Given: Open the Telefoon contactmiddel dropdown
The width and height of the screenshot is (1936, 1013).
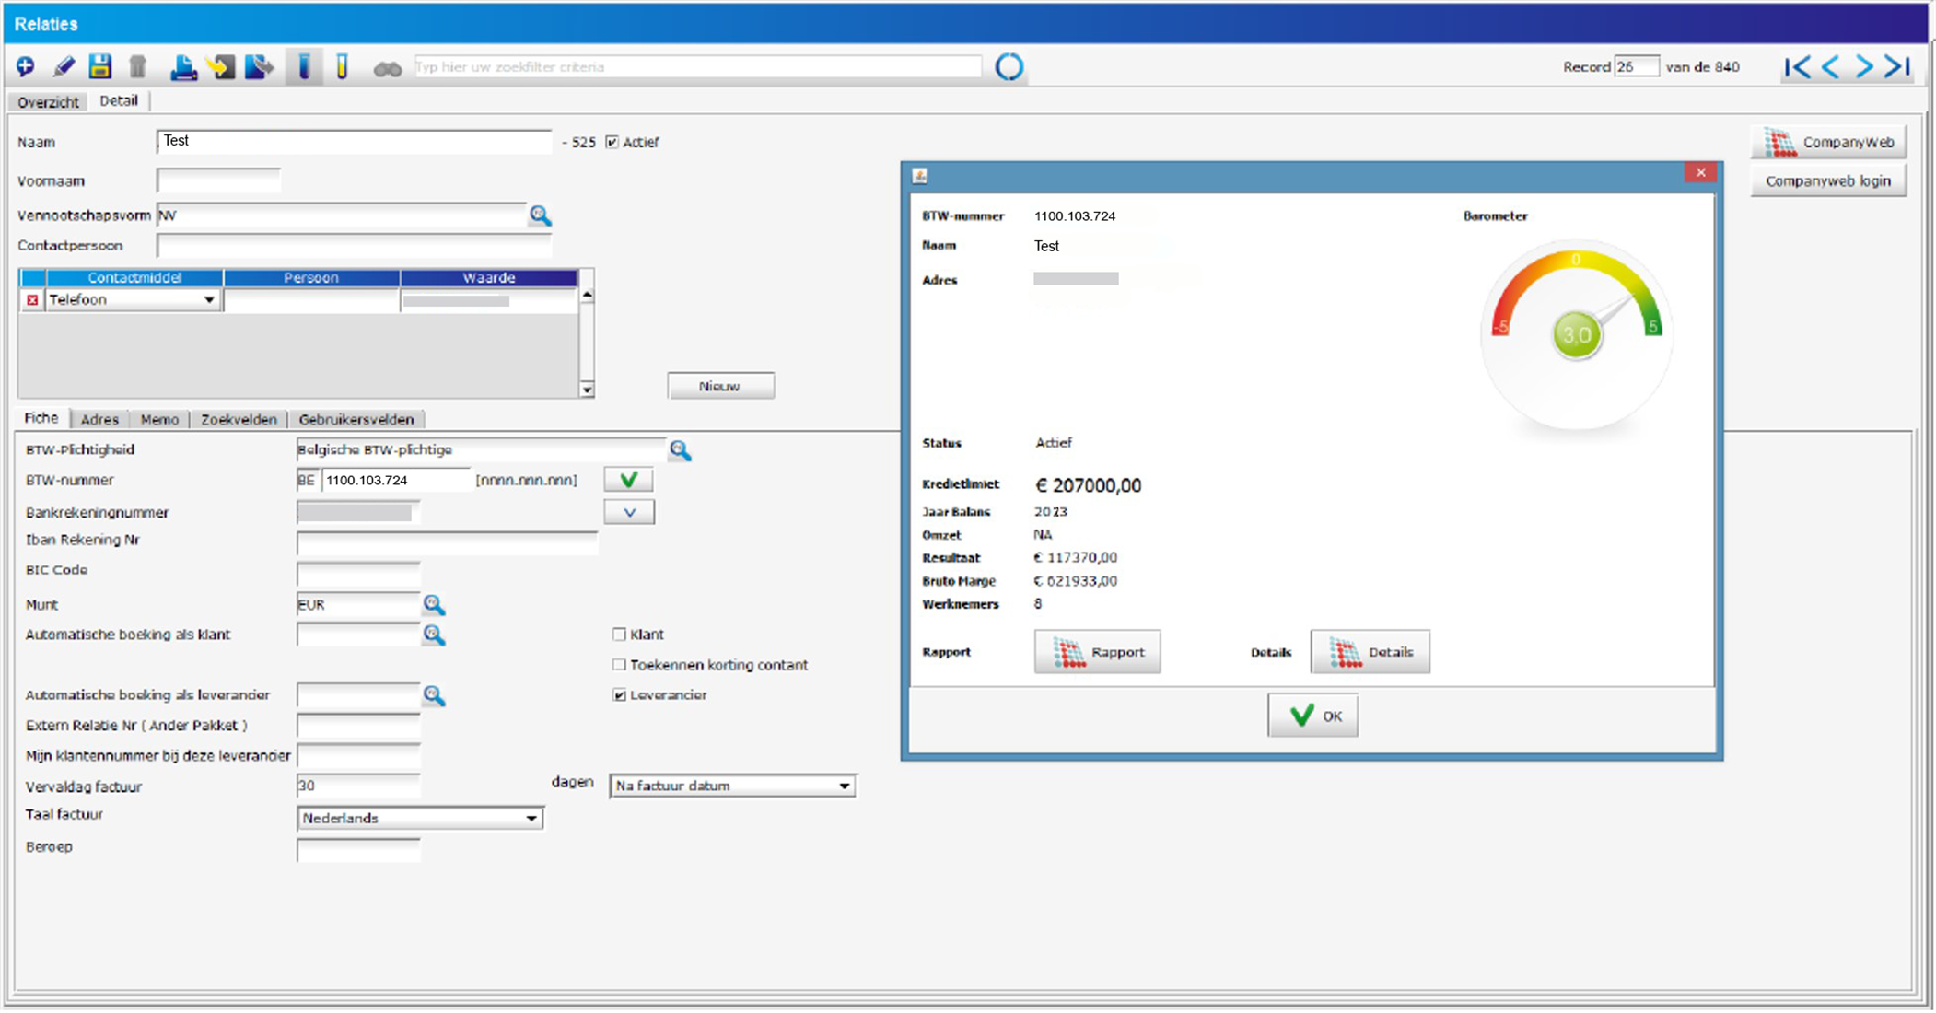Looking at the screenshot, I should point(209,300).
